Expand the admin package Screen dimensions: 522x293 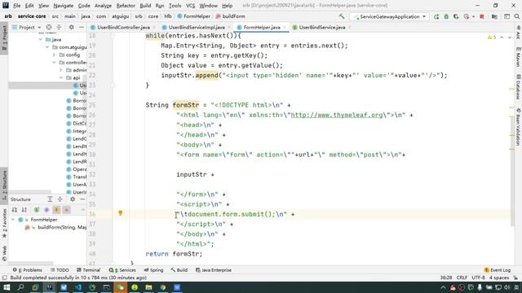[61, 70]
